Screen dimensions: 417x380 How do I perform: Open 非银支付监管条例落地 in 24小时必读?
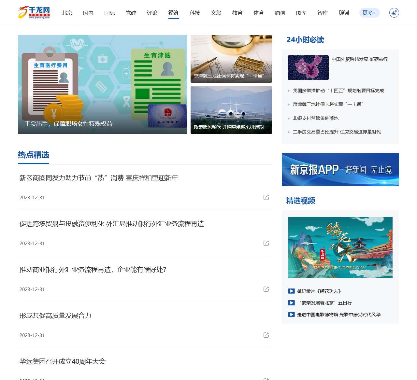(315, 118)
